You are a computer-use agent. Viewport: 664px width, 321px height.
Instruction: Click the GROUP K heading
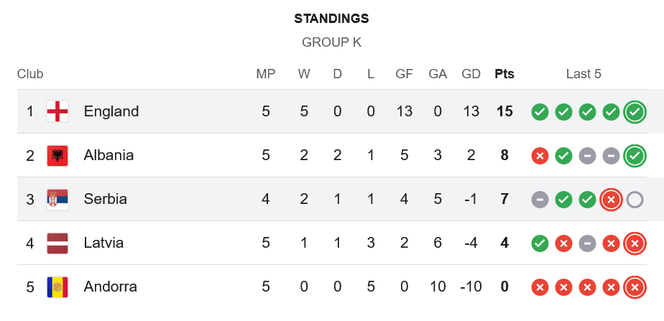tap(331, 42)
